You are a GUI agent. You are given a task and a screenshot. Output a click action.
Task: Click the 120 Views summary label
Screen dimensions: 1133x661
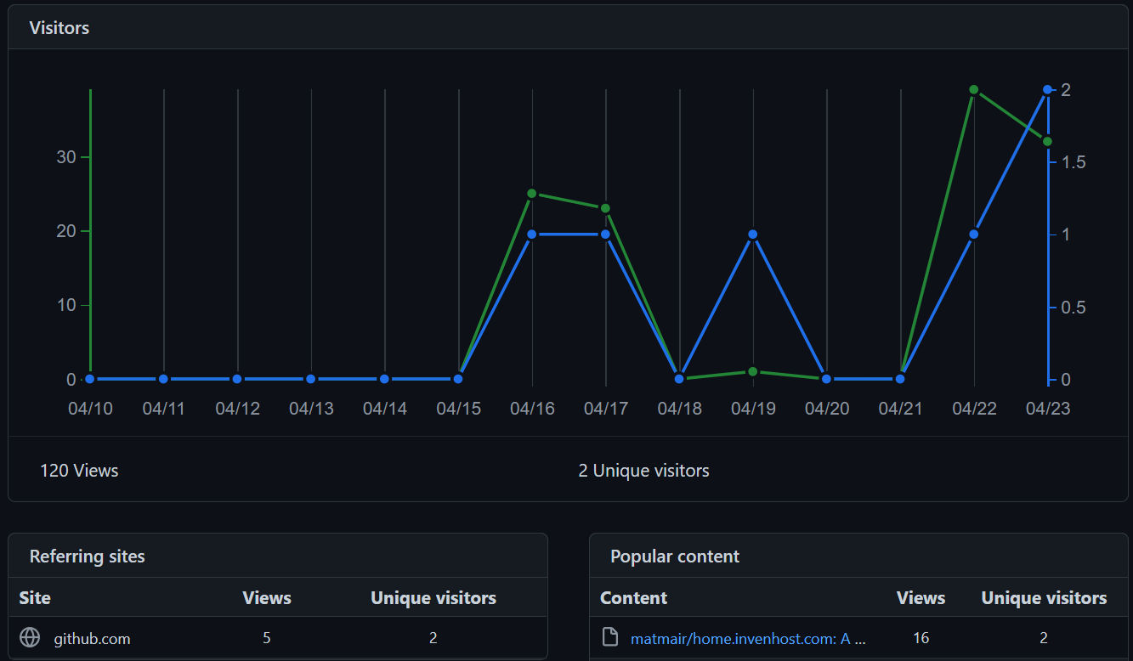(78, 470)
